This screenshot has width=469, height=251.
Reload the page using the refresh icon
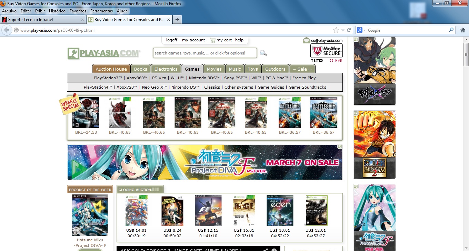[x=349, y=30]
